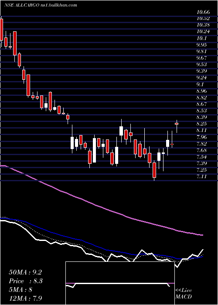The width and height of the screenshot is (218, 305).
Task: Click the 50MA : 9.2 readout
Action: (25, 272)
